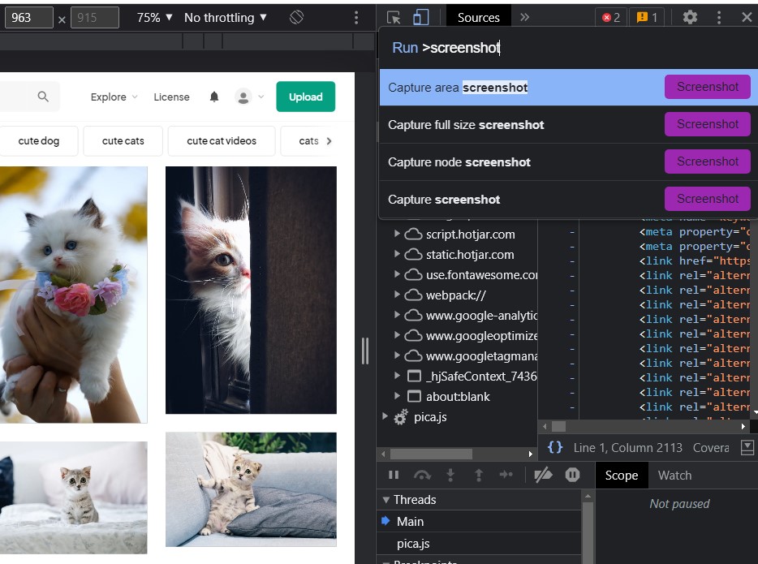Open the 75% zoom dropdown

coord(153,17)
